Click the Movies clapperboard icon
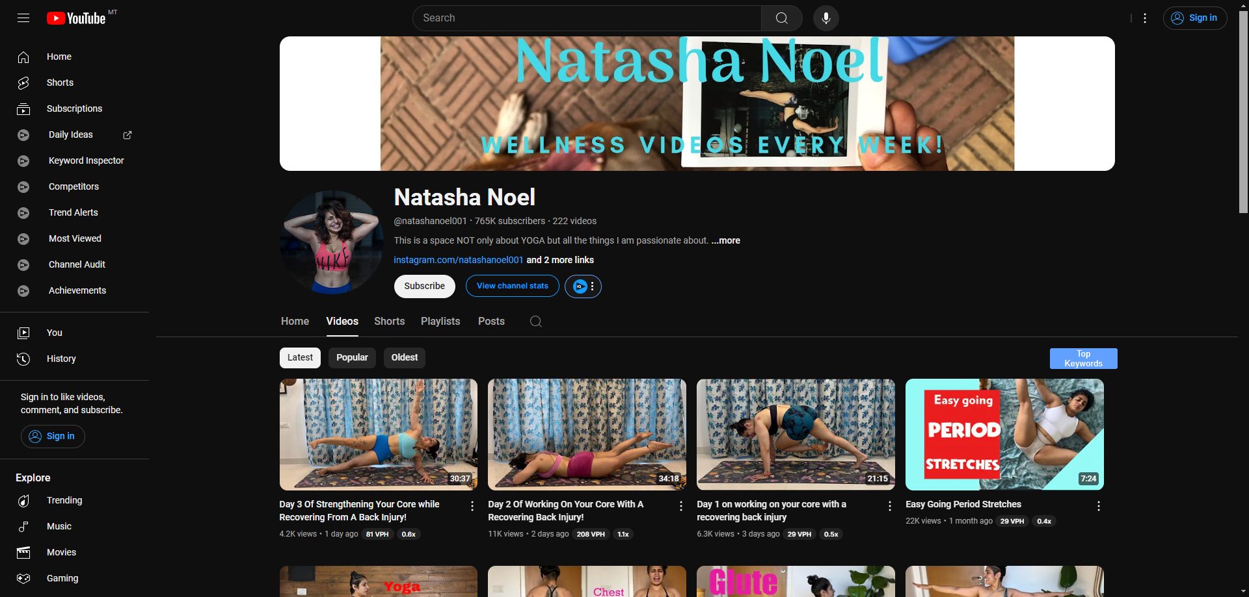The height and width of the screenshot is (597, 1249). pos(23,553)
